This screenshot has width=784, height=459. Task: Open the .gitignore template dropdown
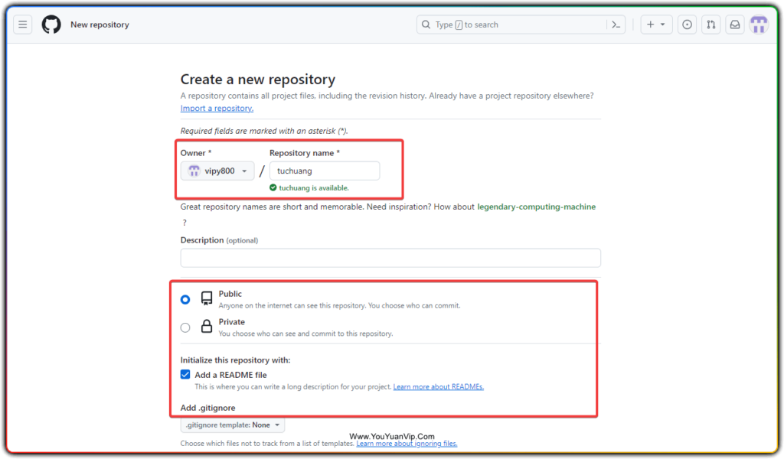pos(232,425)
